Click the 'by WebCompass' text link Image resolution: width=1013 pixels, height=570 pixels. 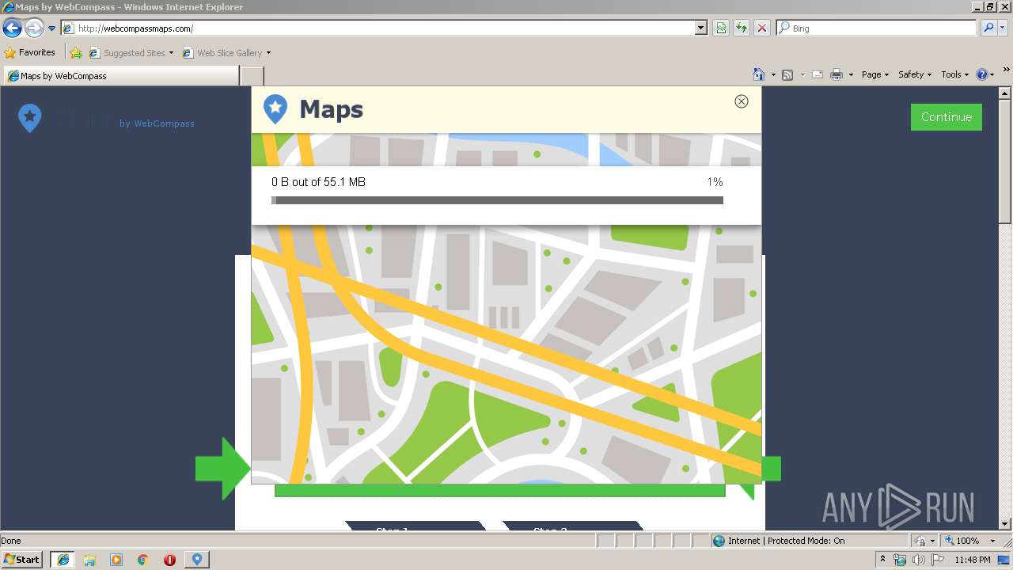[157, 123]
